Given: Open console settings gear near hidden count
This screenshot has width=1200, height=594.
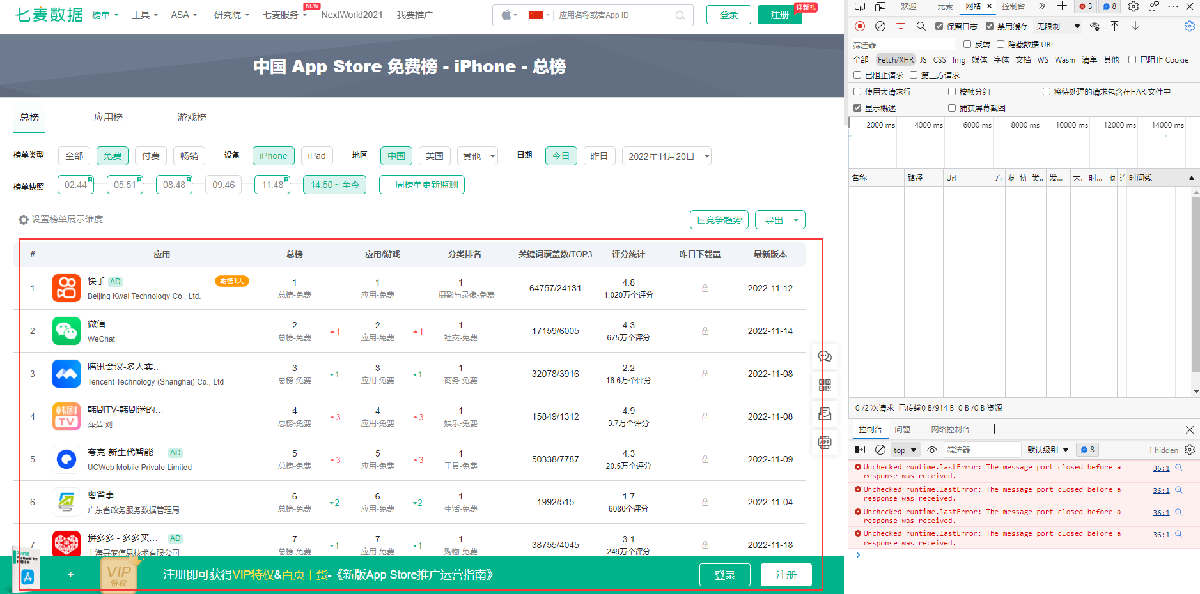Looking at the screenshot, I should [1190, 450].
